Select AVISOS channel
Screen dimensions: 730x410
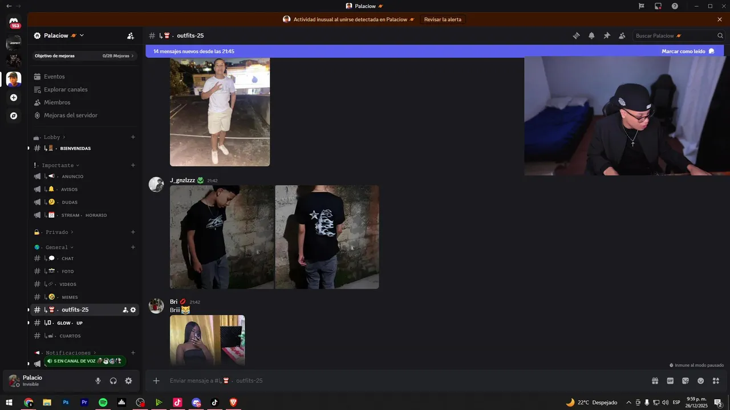click(84, 189)
